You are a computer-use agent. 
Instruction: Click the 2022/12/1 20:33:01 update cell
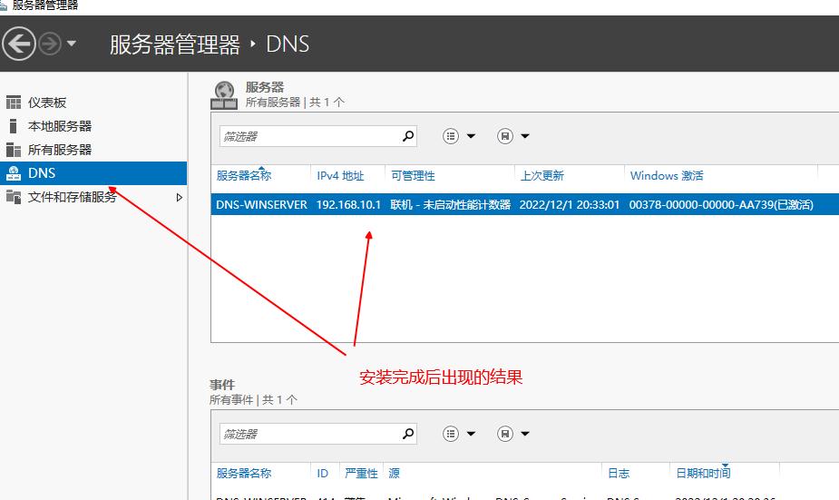tap(570, 204)
